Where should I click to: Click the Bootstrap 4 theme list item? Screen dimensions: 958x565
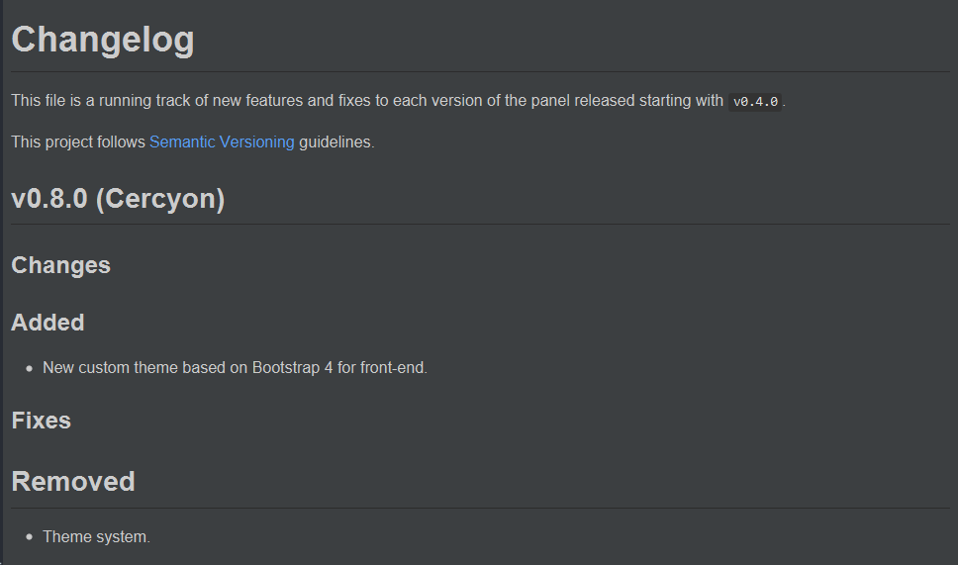point(235,368)
